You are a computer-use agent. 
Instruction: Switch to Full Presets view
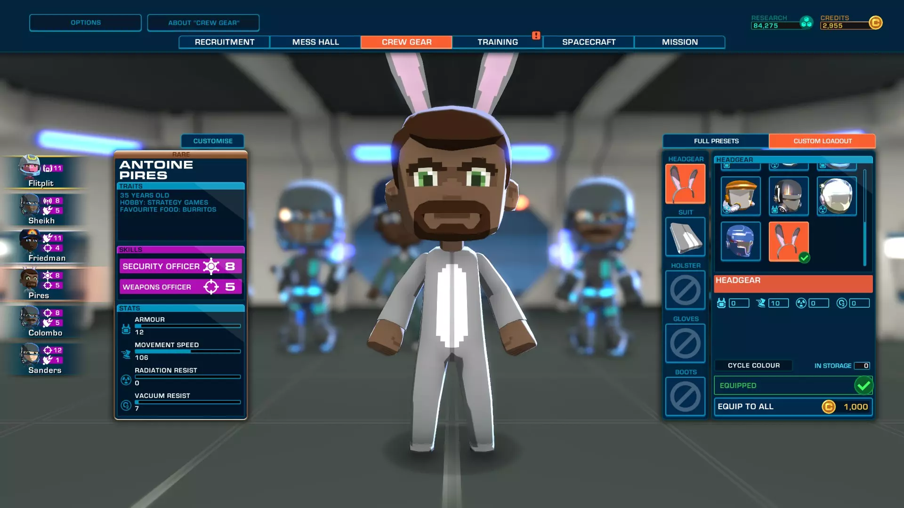(716, 141)
